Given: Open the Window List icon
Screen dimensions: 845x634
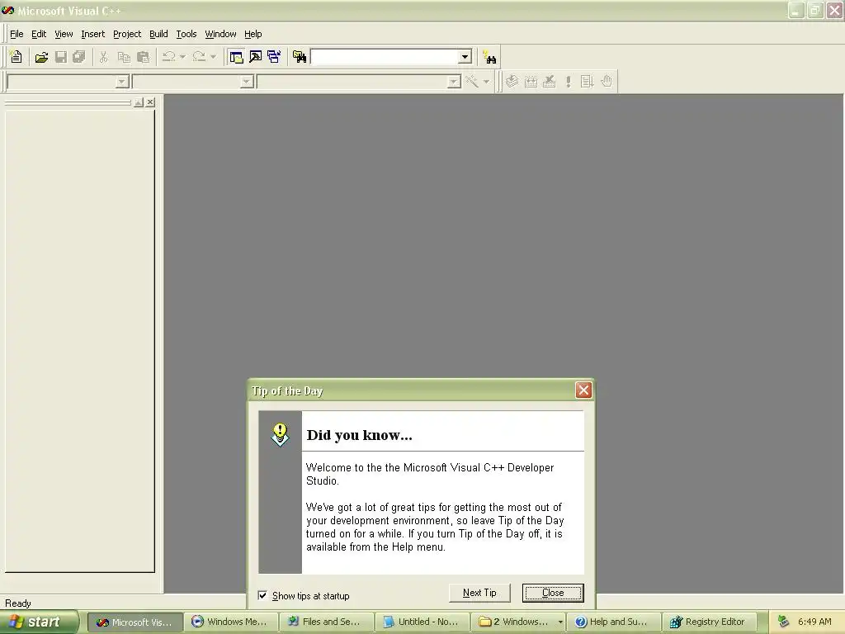Looking at the screenshot, I should coord(274,57).
